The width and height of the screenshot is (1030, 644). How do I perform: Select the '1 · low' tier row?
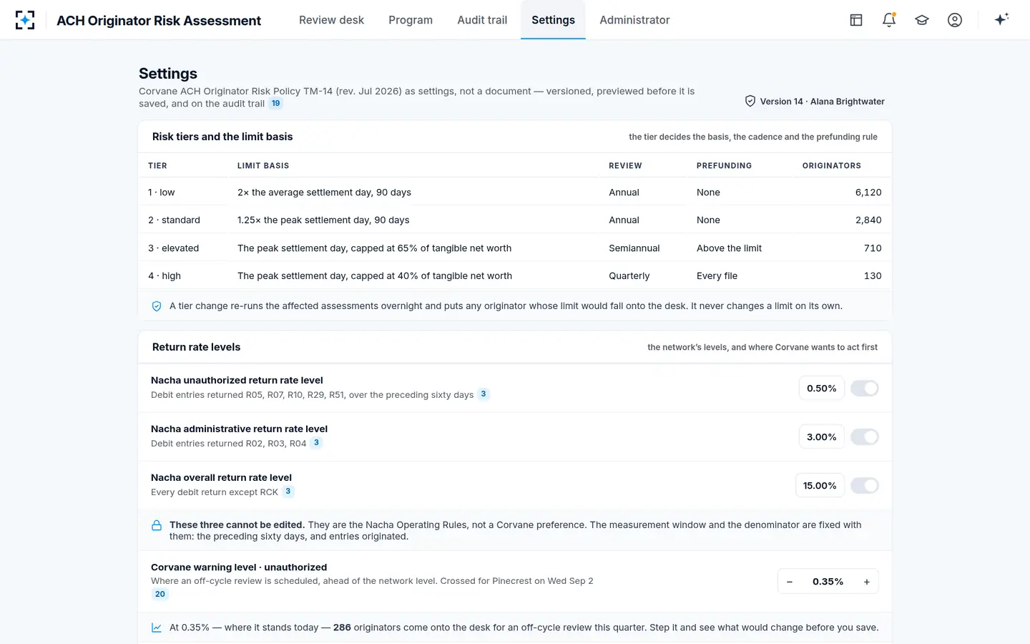click(x=515, y=192)
